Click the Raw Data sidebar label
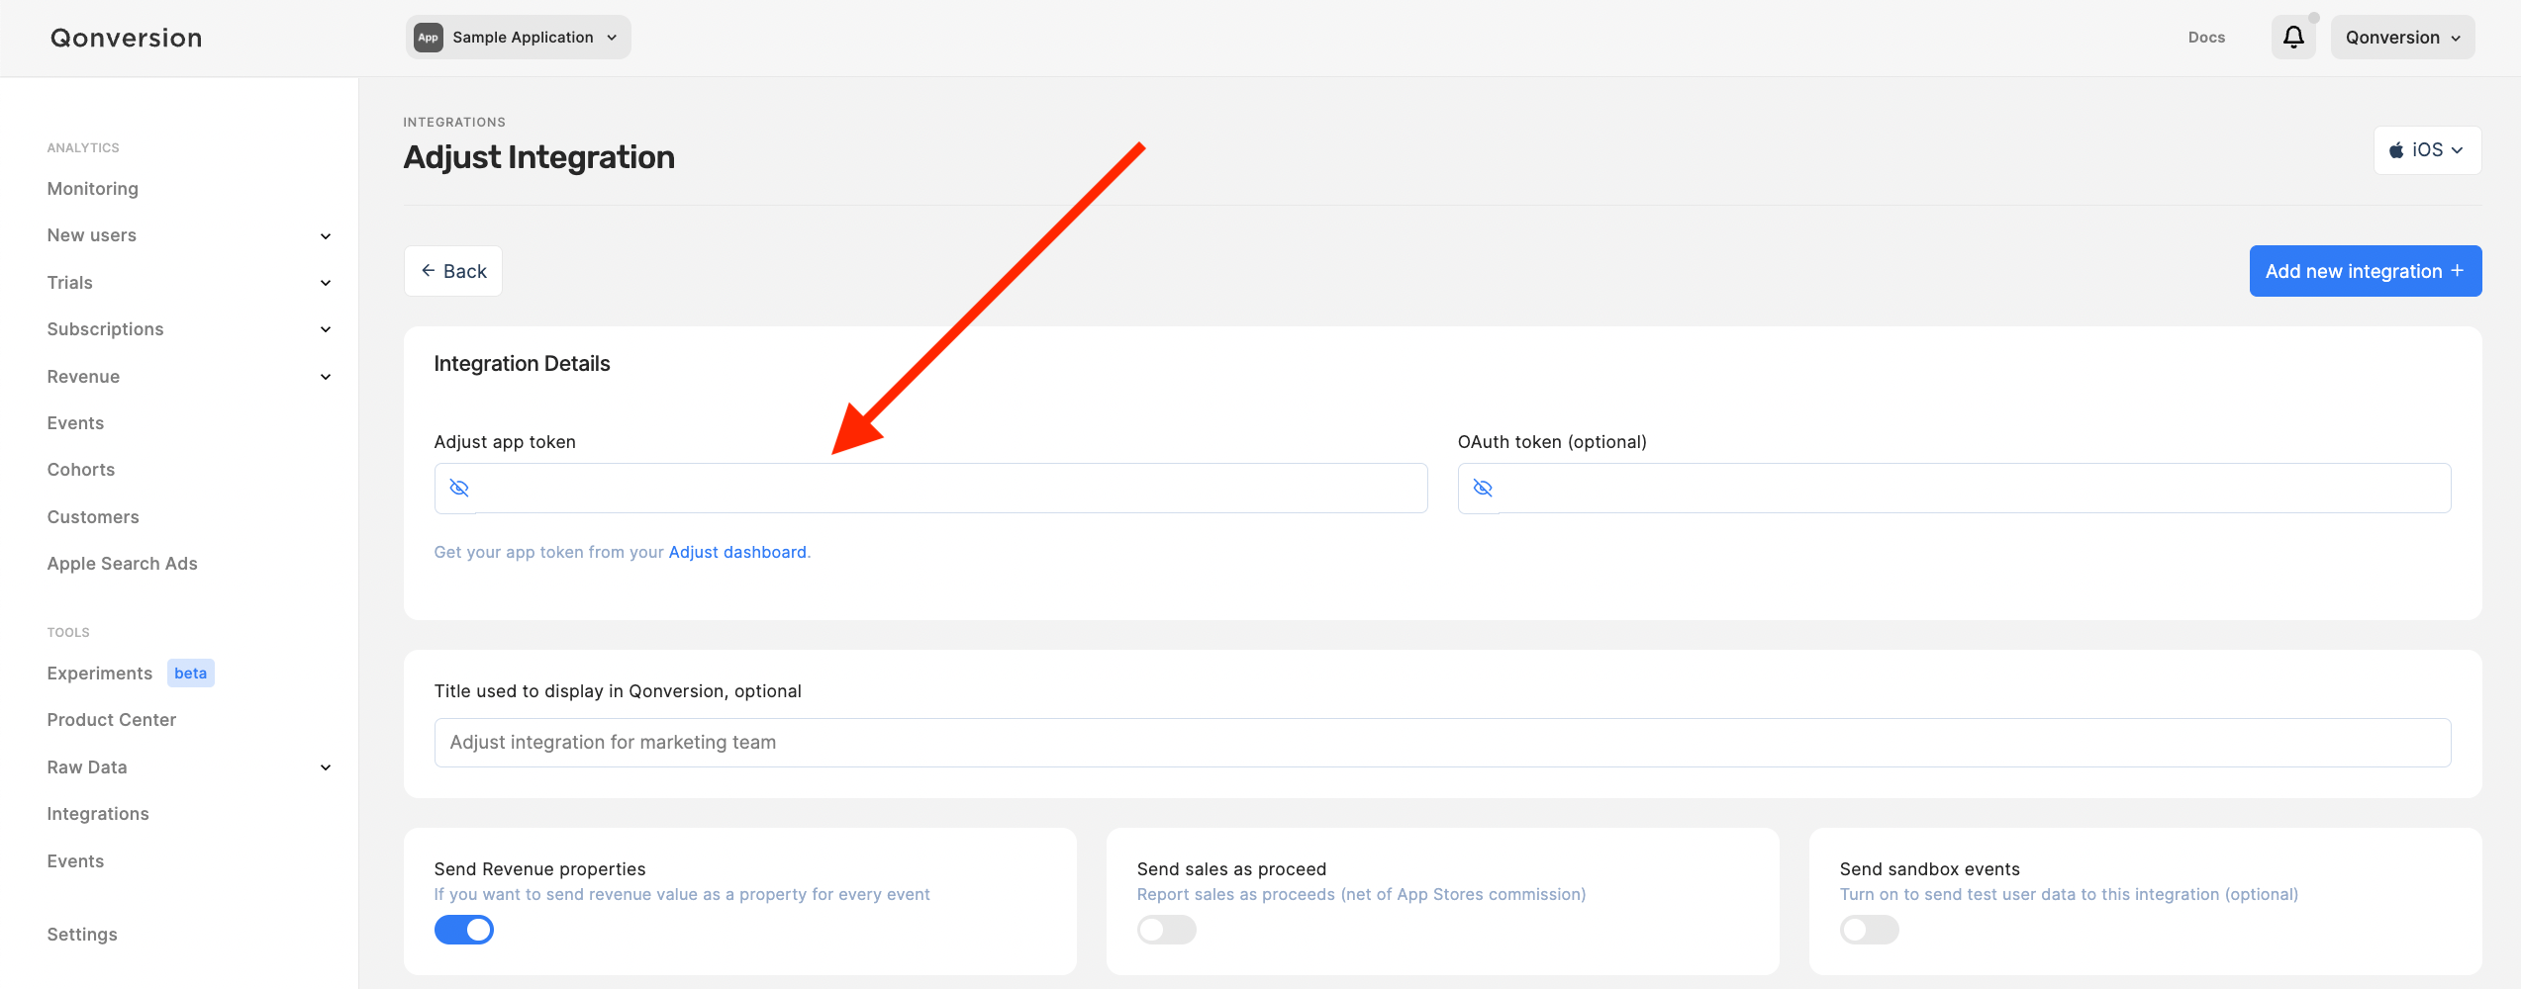2521x989 pixels. [87, 767]
